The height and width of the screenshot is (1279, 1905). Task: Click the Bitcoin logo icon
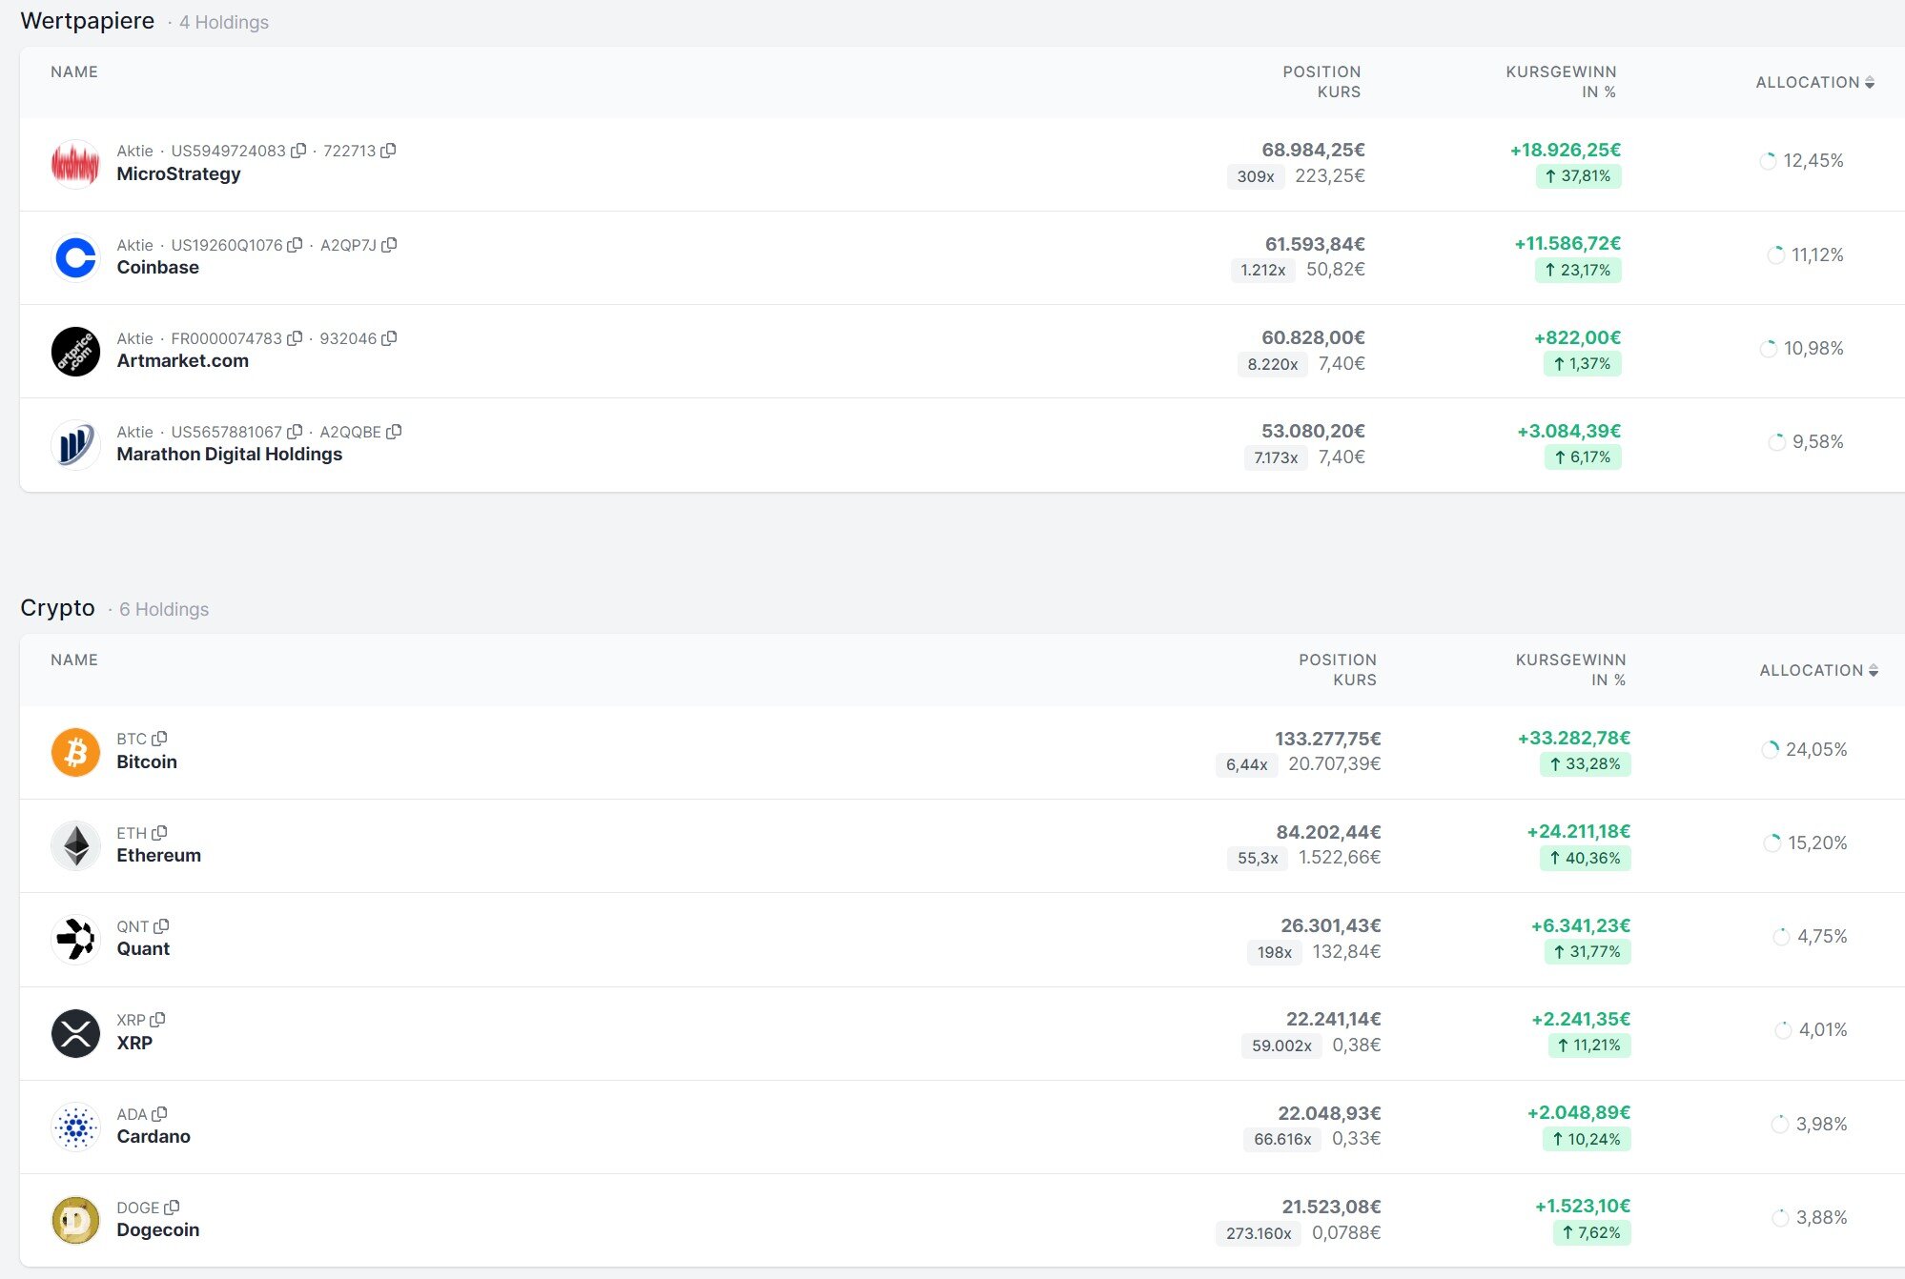(75, 752)
